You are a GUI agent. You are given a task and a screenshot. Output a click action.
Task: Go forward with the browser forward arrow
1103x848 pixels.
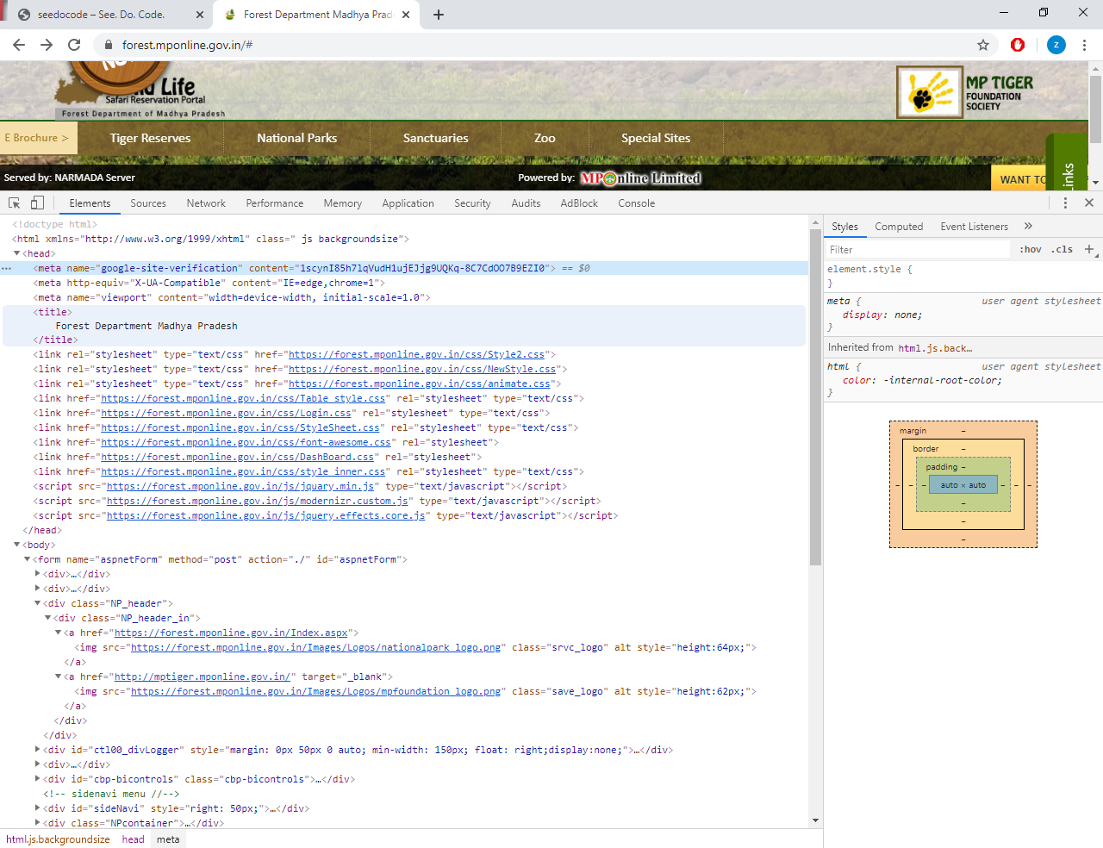click(x=47, y=45)
